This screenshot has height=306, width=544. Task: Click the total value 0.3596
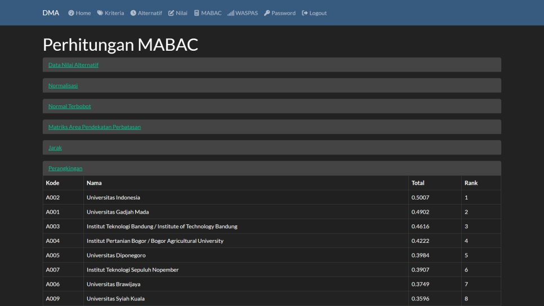[420, 299]
